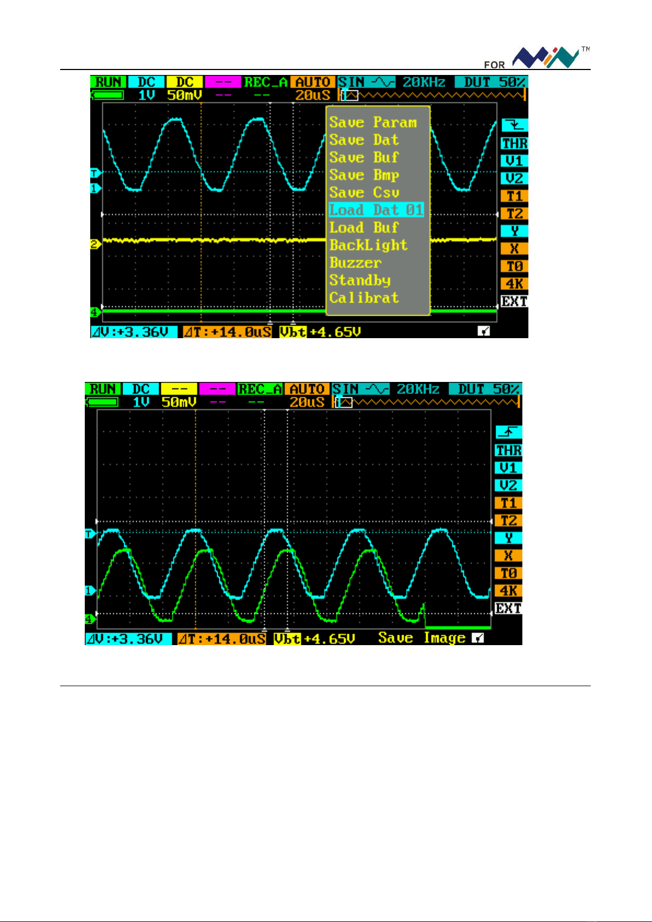Click the Save Image status label
This screenshot has width=652, height=922.
click(421, 638)
